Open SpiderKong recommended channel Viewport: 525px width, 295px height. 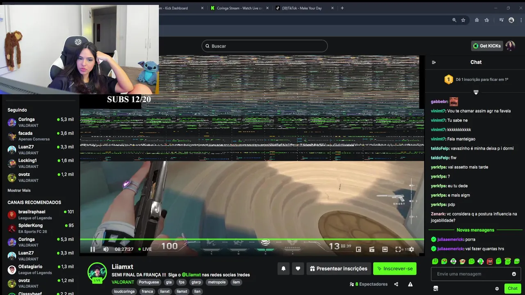[x=41, y=228]
